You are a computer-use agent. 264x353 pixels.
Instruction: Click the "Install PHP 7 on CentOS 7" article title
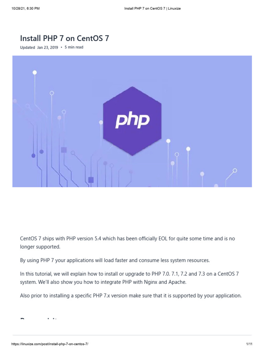click(x=65, y=38)
